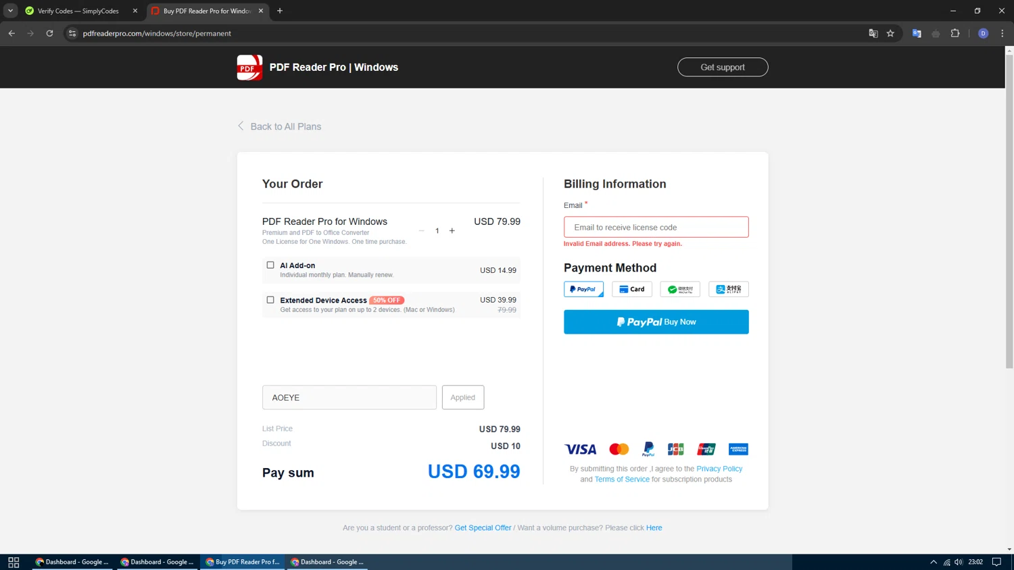Screen dimensions: 1014x570
Task: Click the PayPal logo in card row
Action: 648,449
